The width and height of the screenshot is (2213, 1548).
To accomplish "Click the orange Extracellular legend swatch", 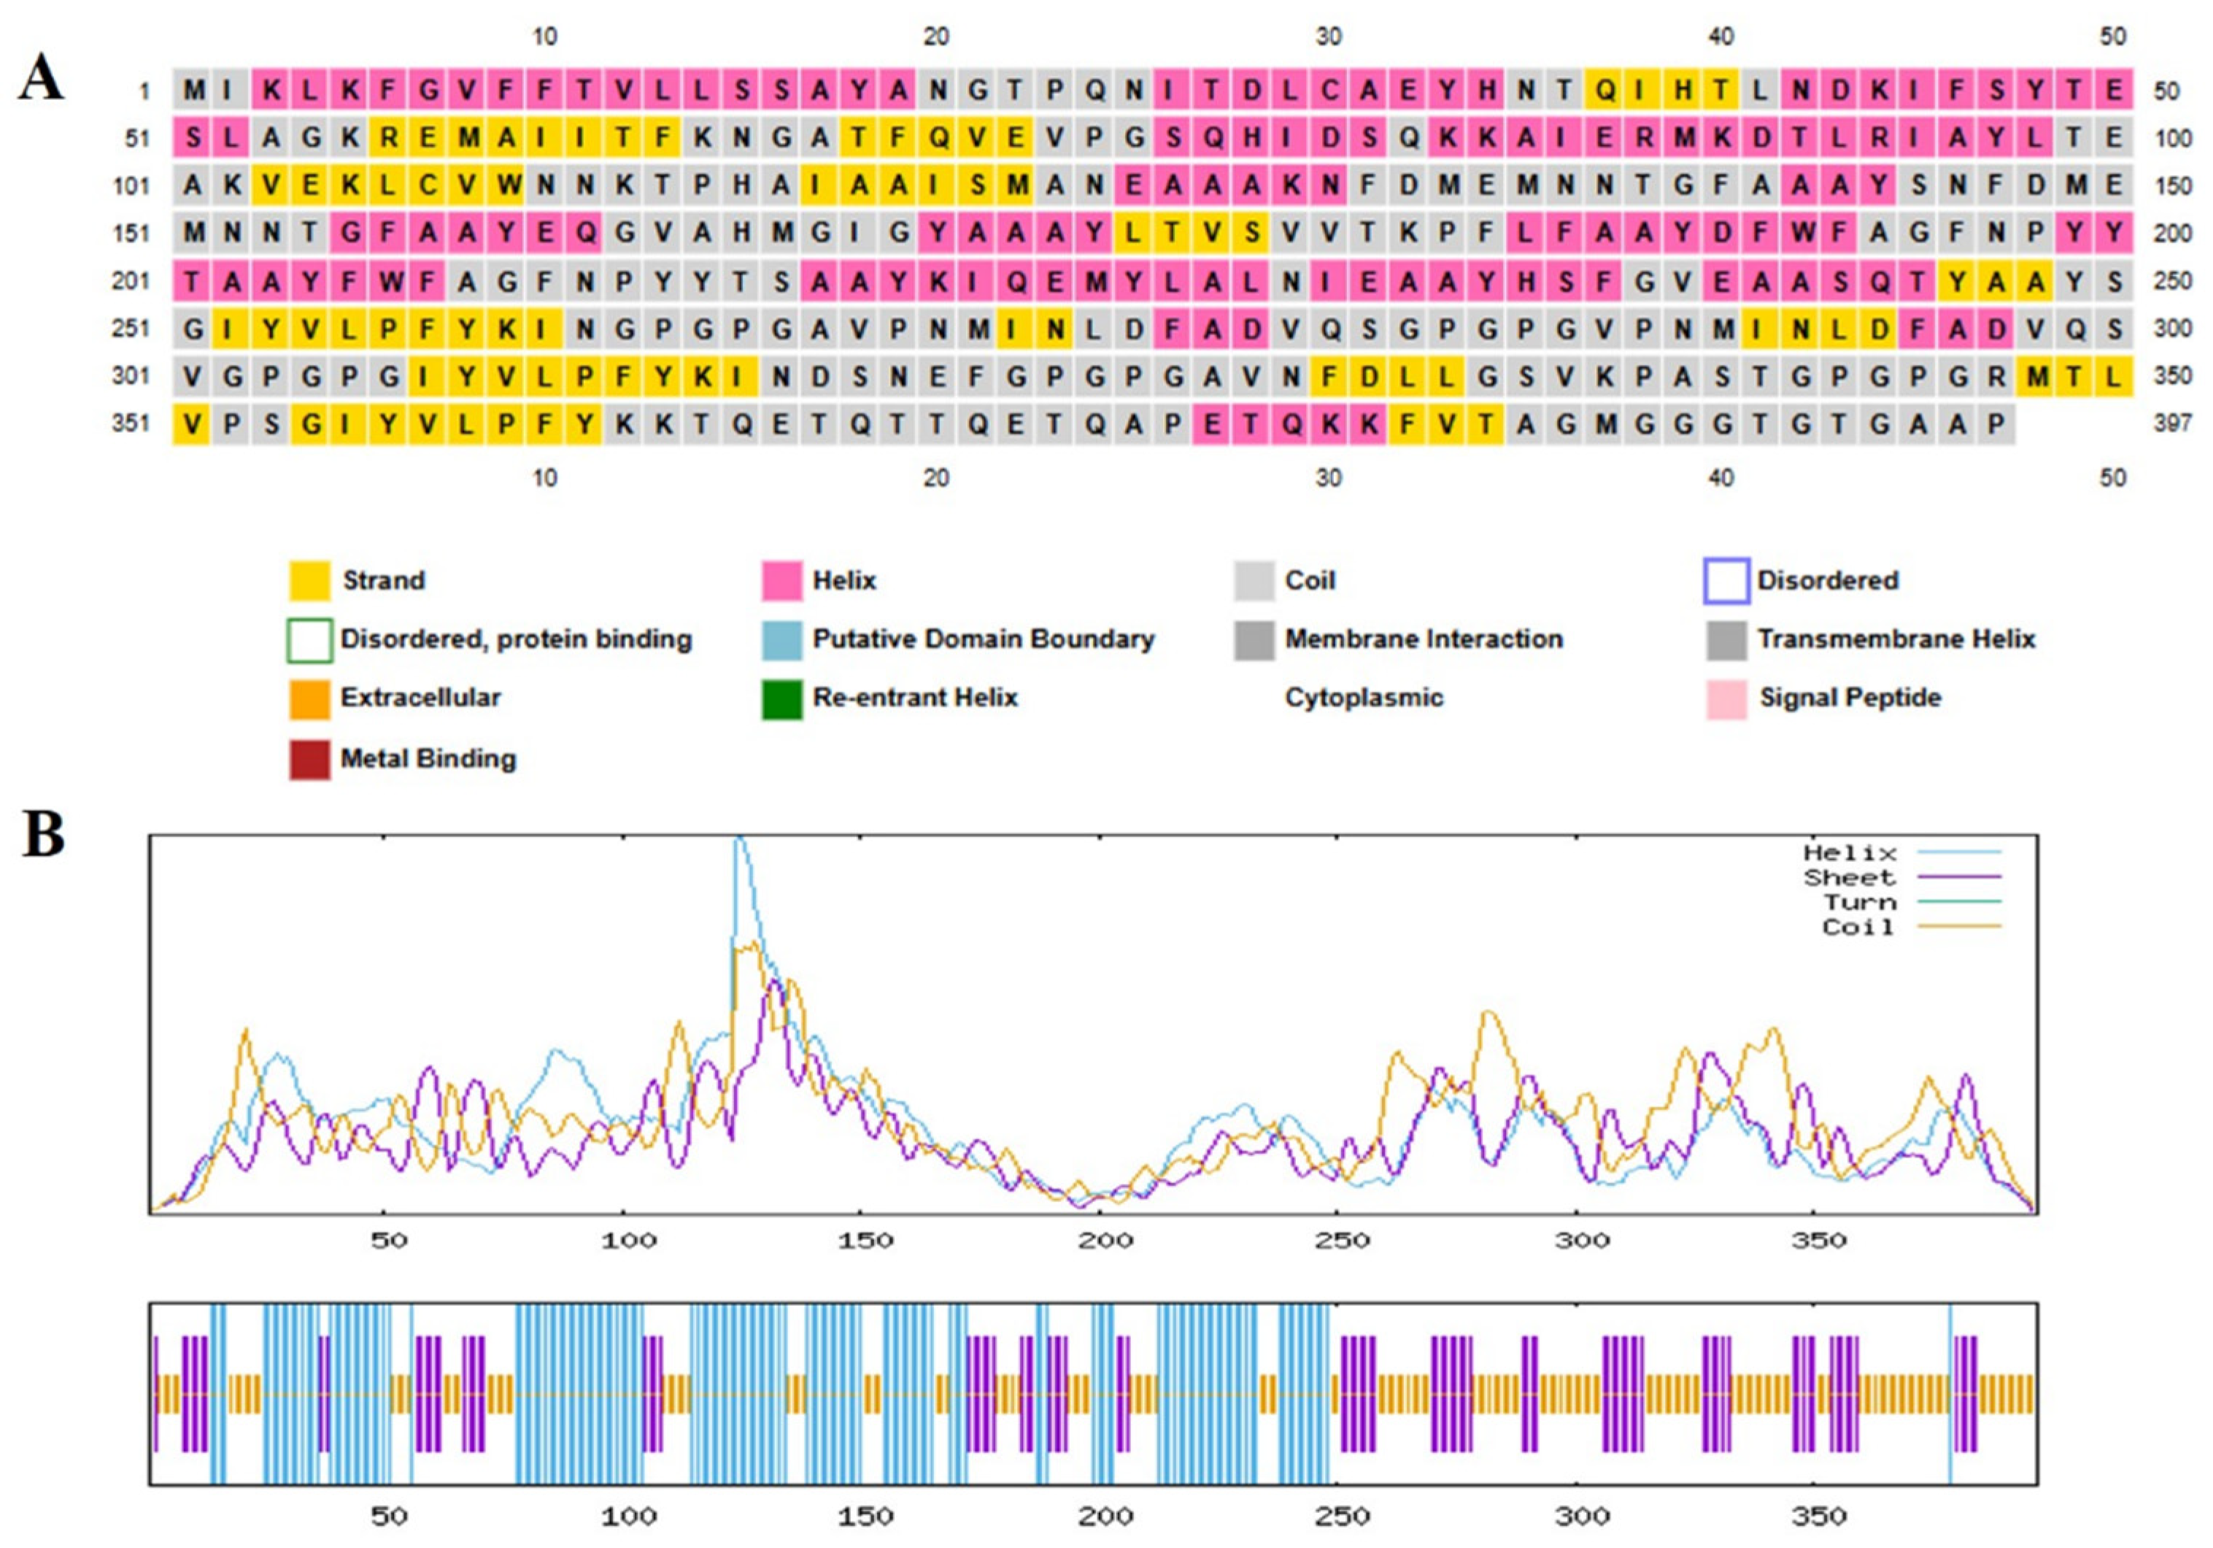I will [309, 698].
